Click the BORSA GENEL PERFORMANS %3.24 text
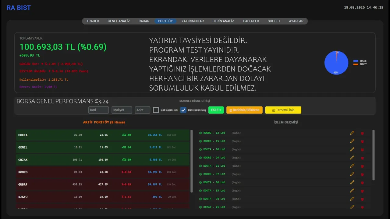This screenshot has width=390, height=219. 62,102
